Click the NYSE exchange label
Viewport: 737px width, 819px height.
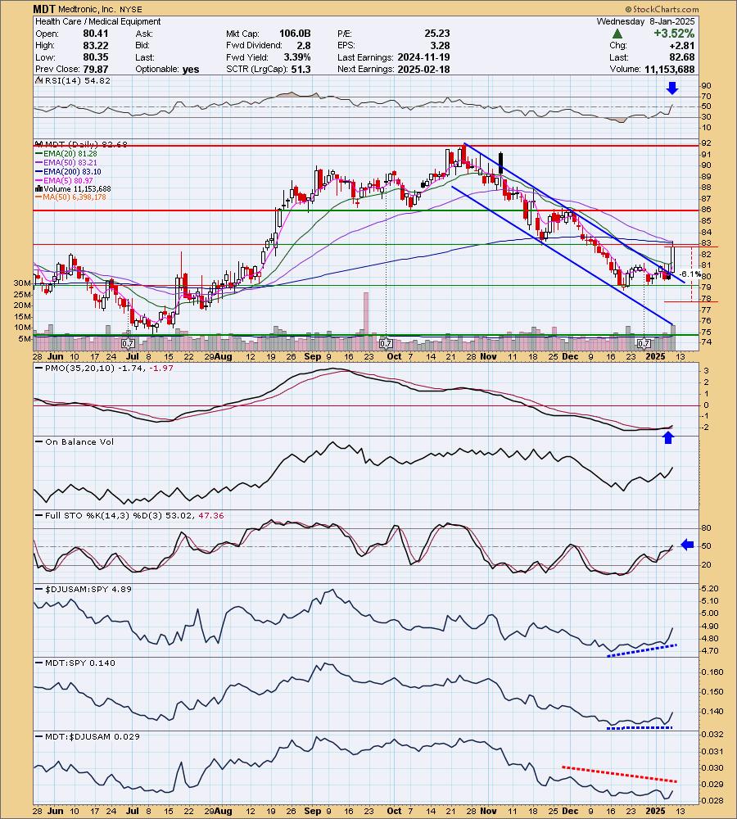132,9
